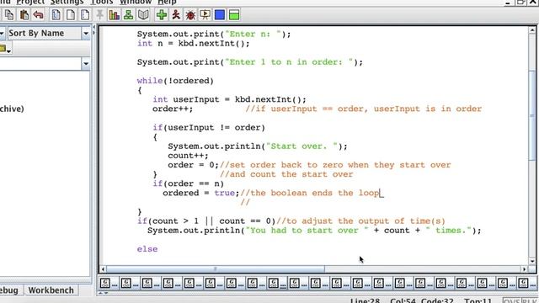Click the comment "//if userInput == order, userInput is in order"
Viewport: 539px width, 303px height.
364,109
